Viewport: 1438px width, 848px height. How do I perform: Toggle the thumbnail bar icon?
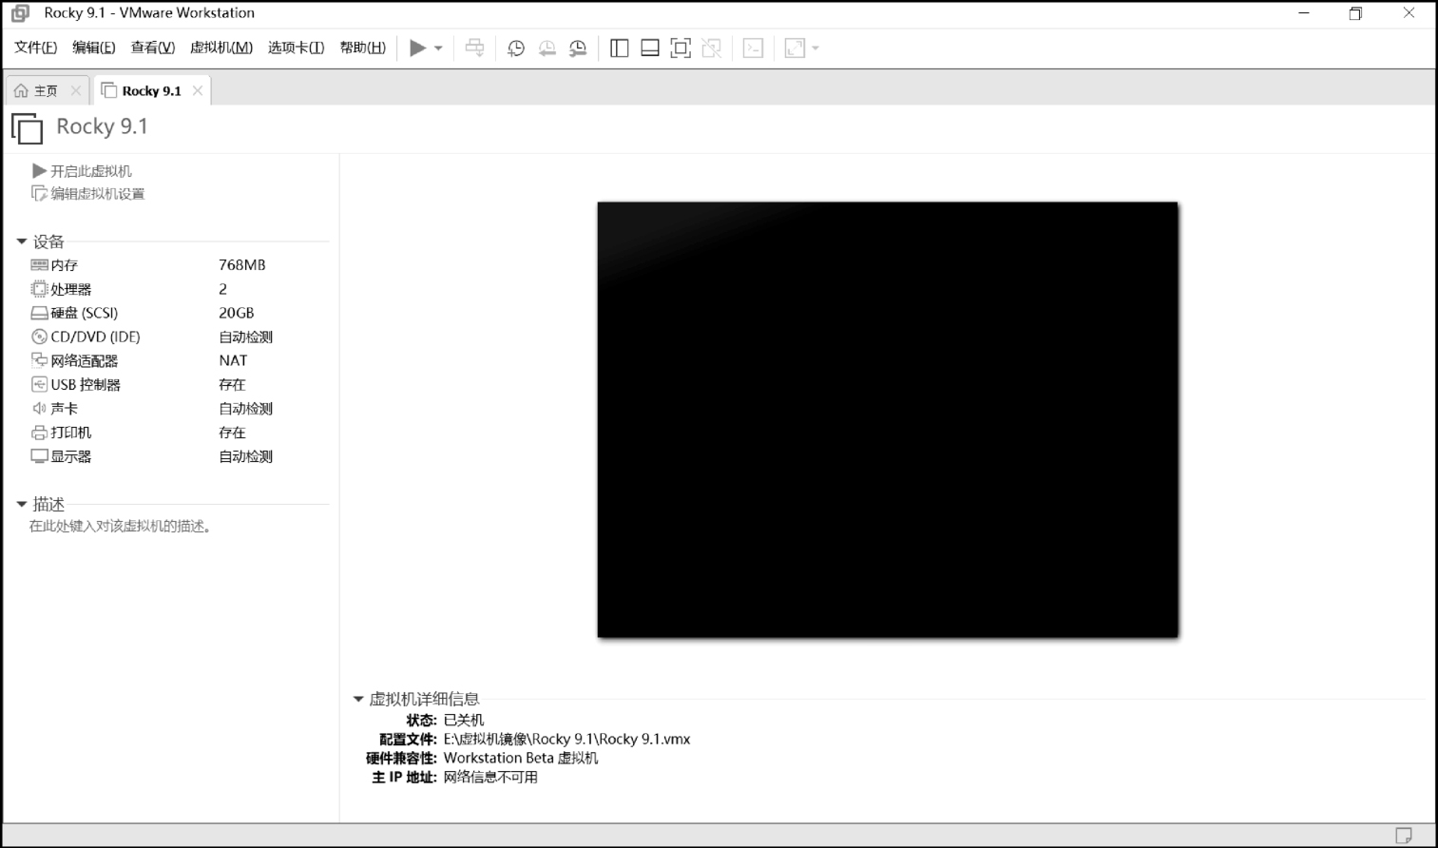tap(650, 48)
